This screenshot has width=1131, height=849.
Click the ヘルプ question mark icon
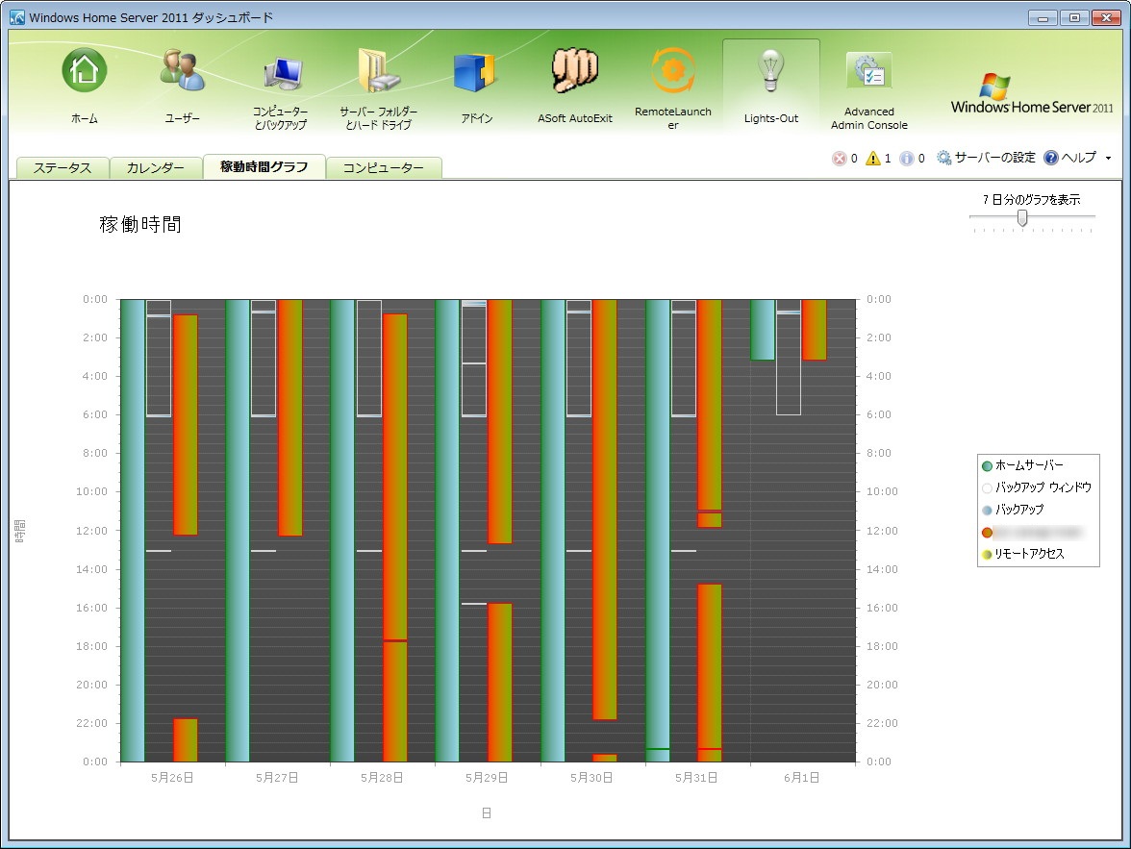1051,158
